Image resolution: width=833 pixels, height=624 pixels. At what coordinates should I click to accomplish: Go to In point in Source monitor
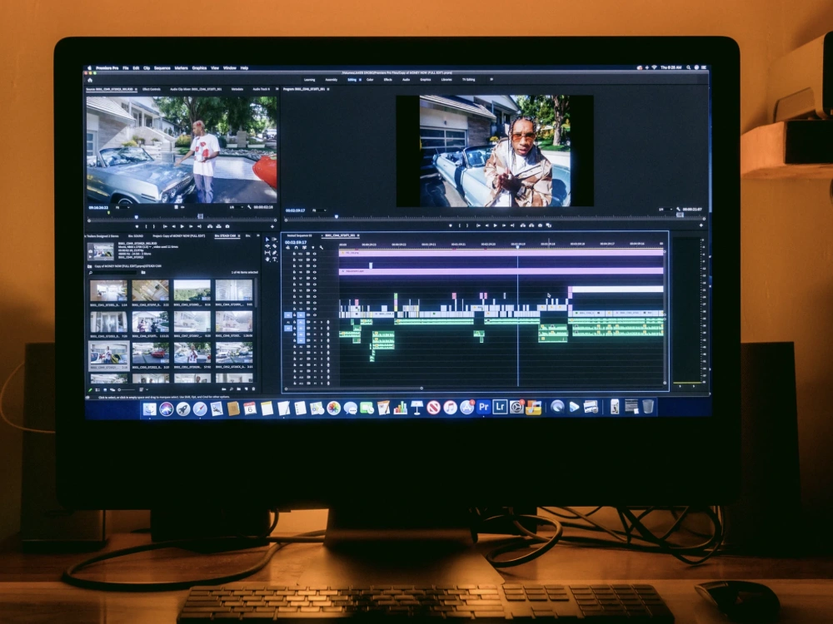point(165,226)
